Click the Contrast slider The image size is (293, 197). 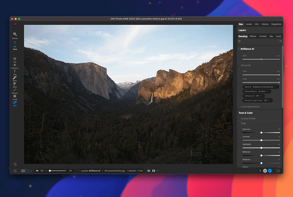click(261, 140)
